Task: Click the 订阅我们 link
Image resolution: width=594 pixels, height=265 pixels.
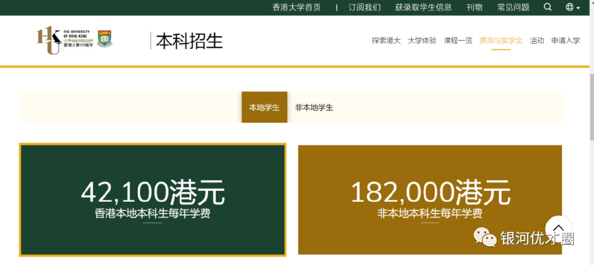Action: click(x=364, y=8)
